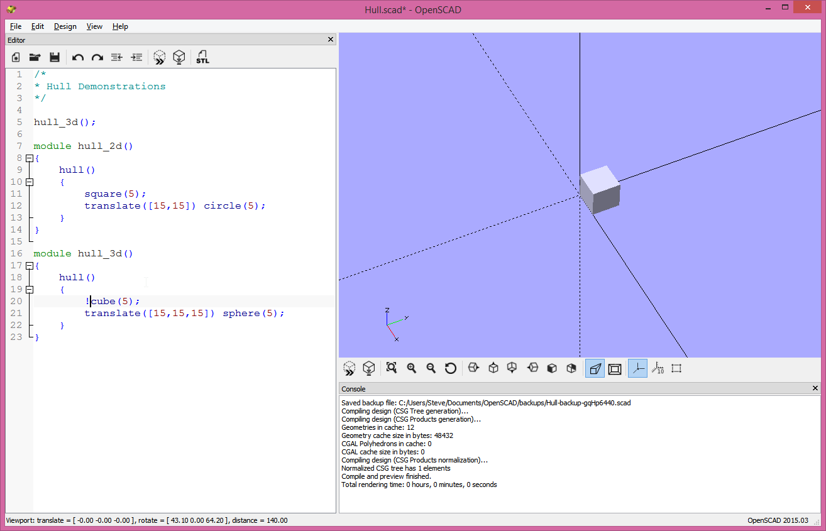Close the Editor panel
Viewport: 826px width, 531px height.
click(x=330, y=39)
